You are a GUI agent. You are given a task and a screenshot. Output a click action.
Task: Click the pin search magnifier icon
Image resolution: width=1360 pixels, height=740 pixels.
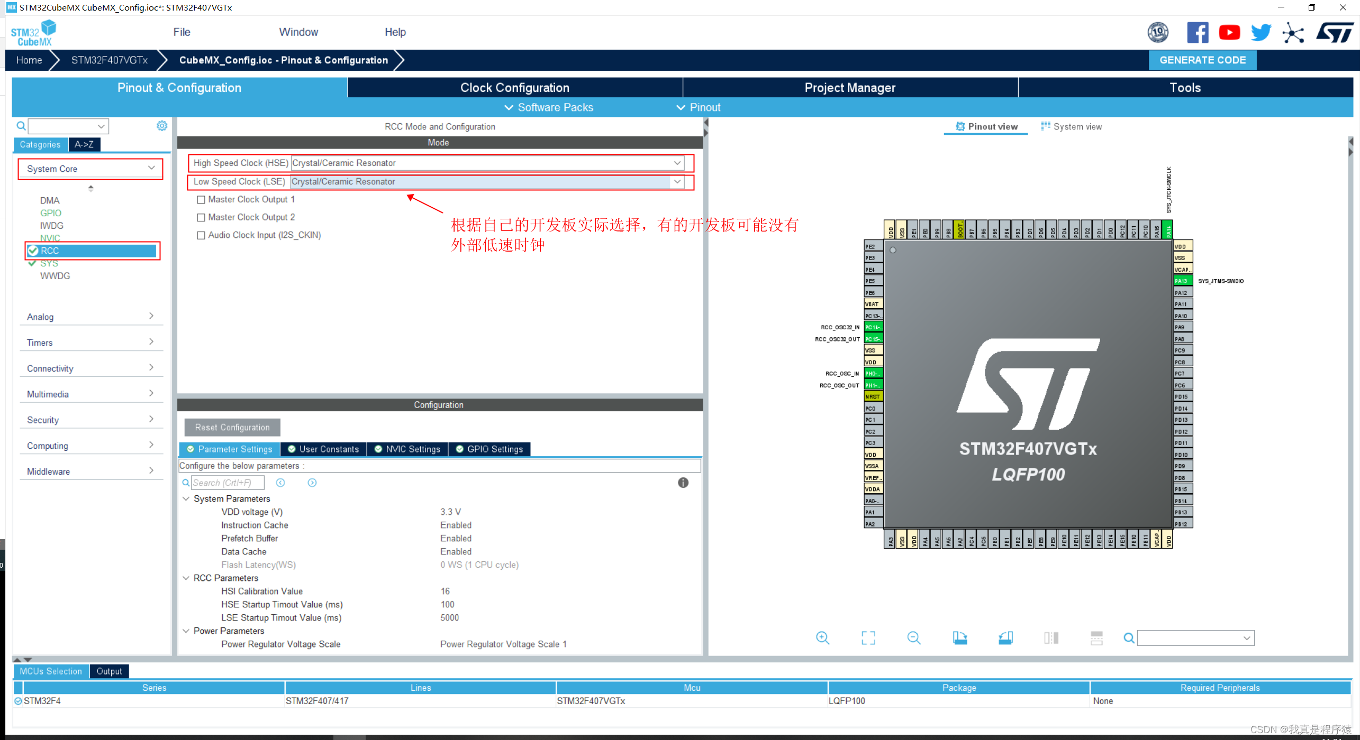(1129, 638)
